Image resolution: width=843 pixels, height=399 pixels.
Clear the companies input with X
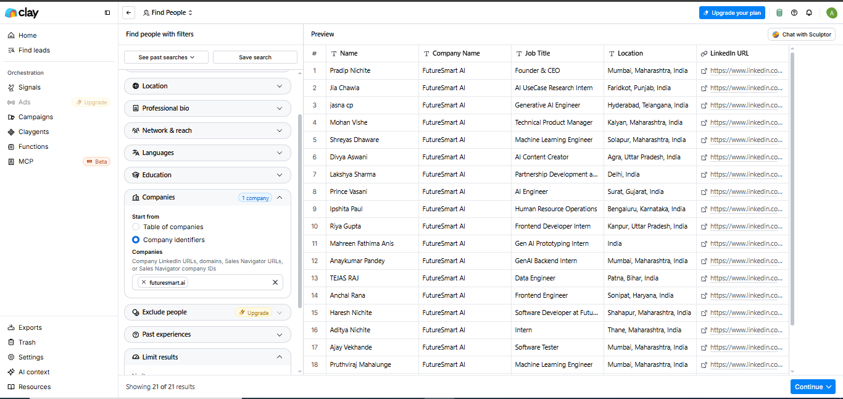click(275, 282)
